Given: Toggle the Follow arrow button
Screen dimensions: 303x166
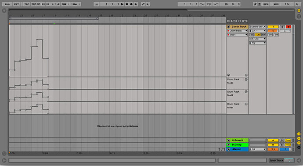Looking at the screenshot, I should click(97, 4).
